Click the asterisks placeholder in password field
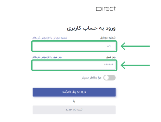The width and height of the screenshot is (161, 122). (108, 64)
